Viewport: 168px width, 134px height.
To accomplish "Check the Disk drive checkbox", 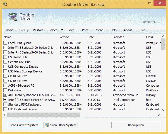I will (x=5, y=90).
